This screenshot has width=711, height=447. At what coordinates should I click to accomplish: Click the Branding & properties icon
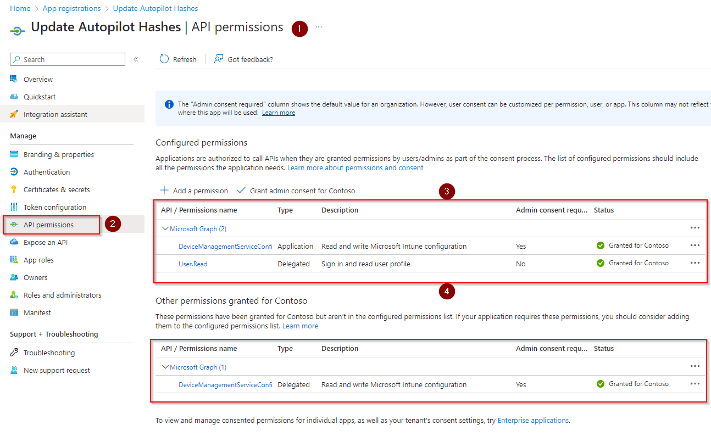(14, 154)
